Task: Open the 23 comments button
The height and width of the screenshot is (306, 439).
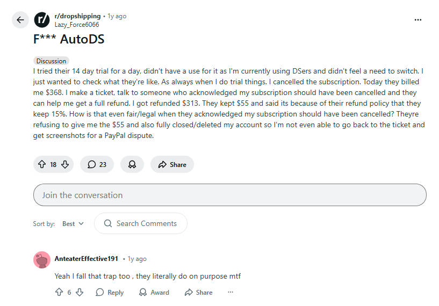Action: tap(97, 165)
